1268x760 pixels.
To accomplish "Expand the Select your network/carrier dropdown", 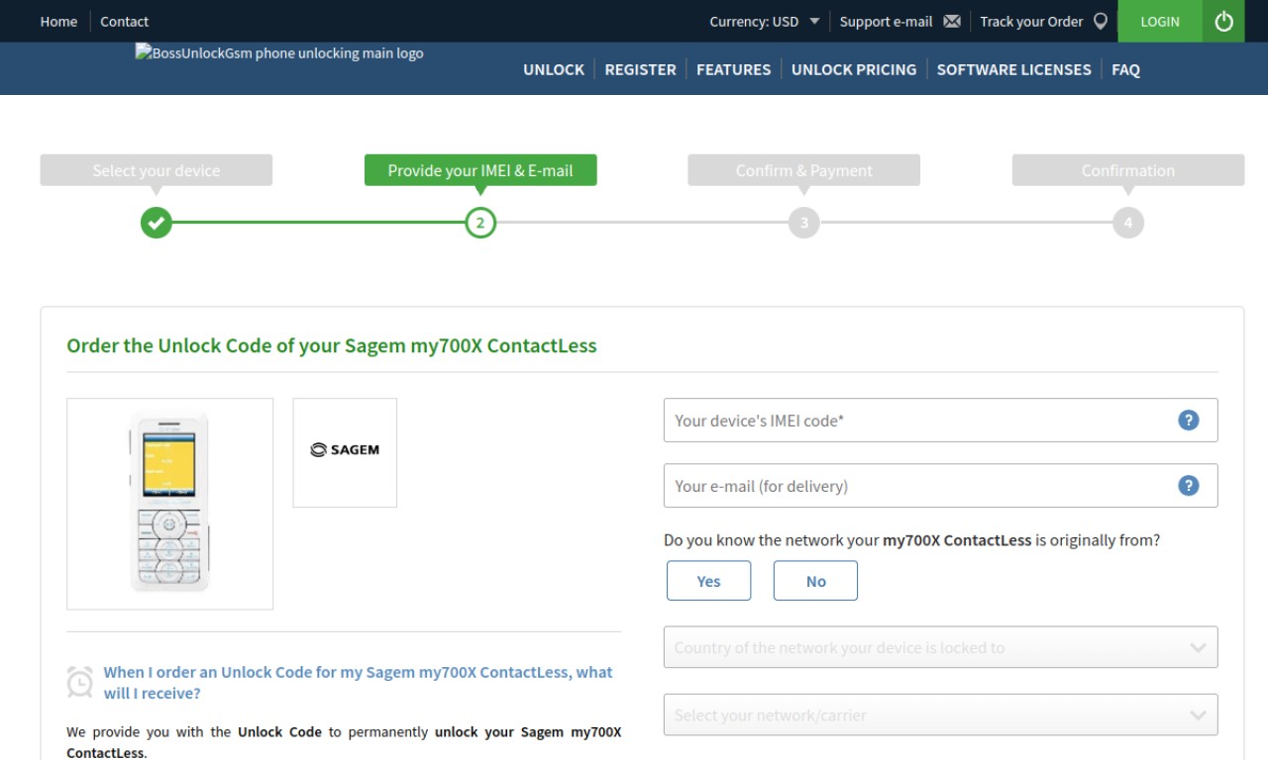I will click(940, 714).
